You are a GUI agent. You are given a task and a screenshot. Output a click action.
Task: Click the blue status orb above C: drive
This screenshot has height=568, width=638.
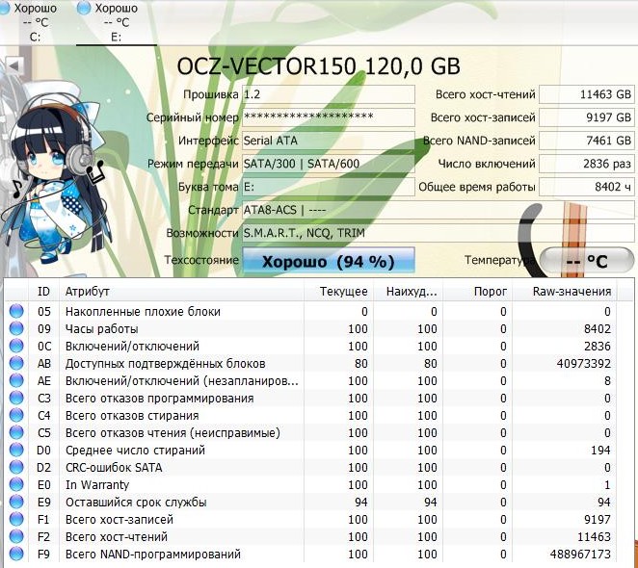4,9
